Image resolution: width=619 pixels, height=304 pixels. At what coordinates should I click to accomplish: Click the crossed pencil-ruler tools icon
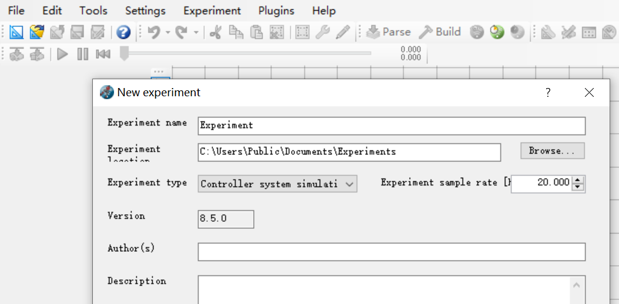point(568,32)
